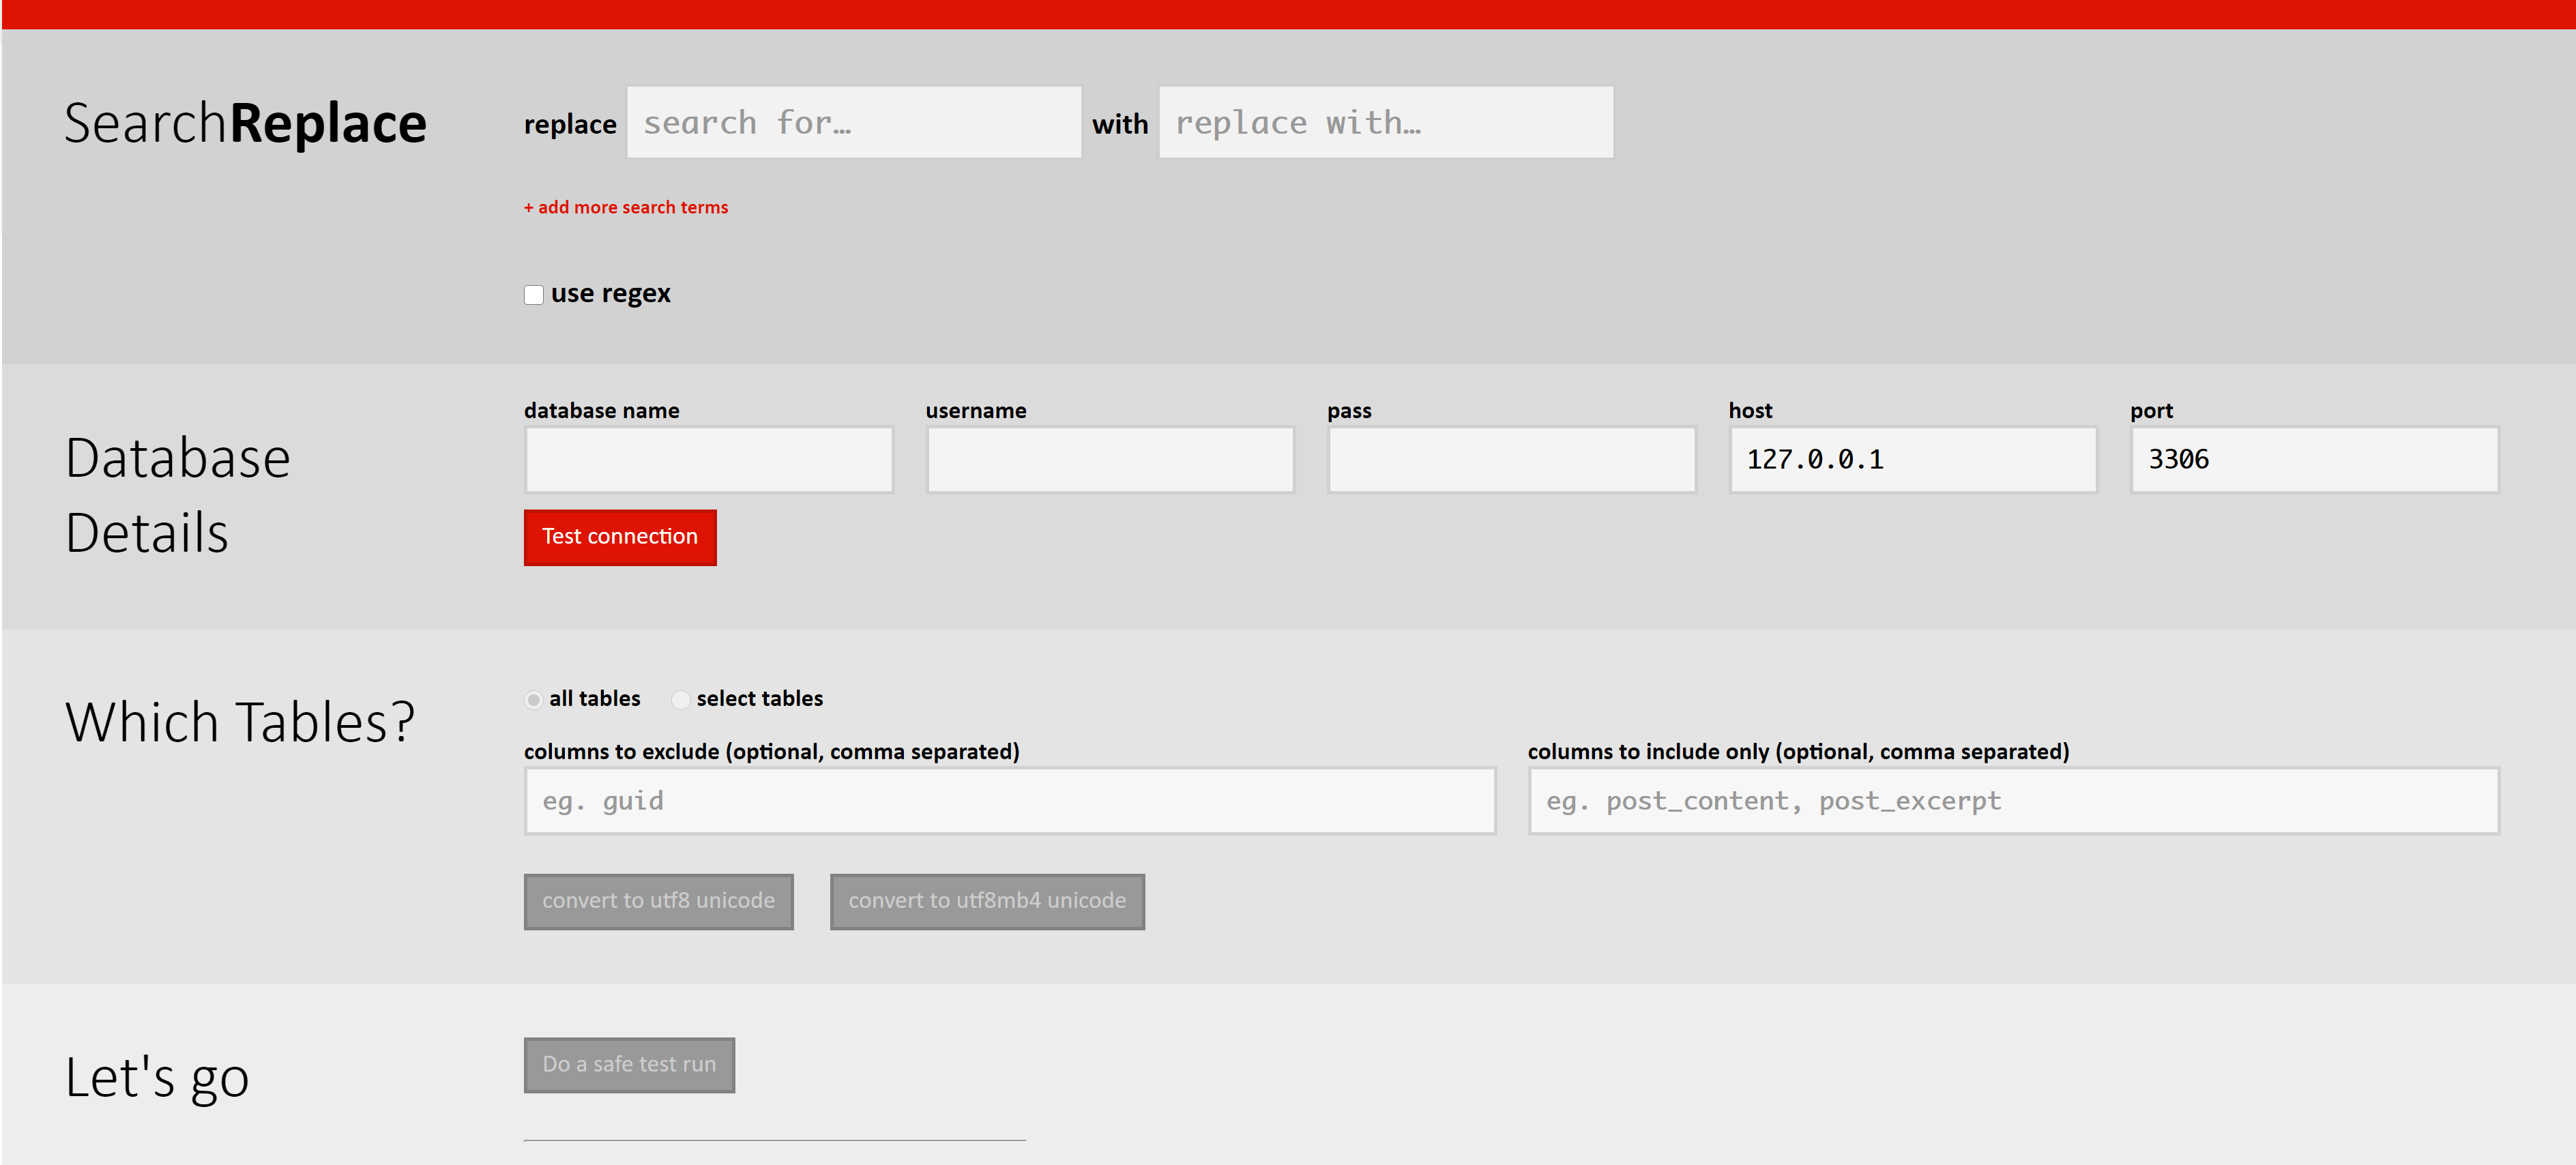Click the columns to exclude field

point(1010,800)
